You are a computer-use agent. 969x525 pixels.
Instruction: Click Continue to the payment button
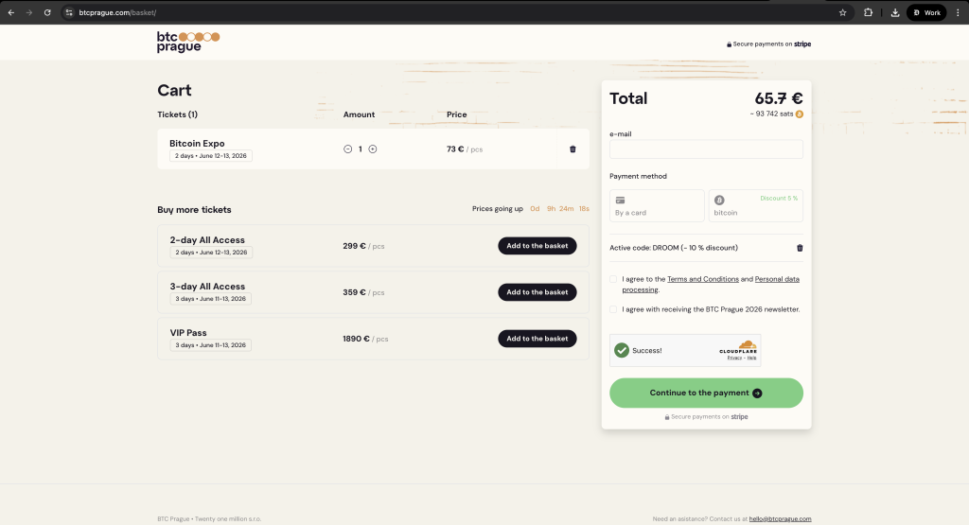point(706,393)
